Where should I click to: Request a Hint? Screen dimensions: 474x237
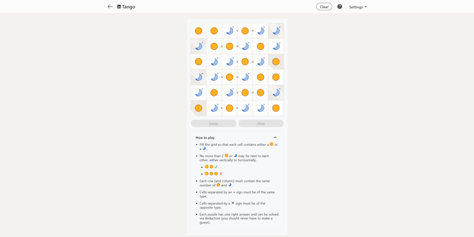pyautogui.click(x=261, y=124)
